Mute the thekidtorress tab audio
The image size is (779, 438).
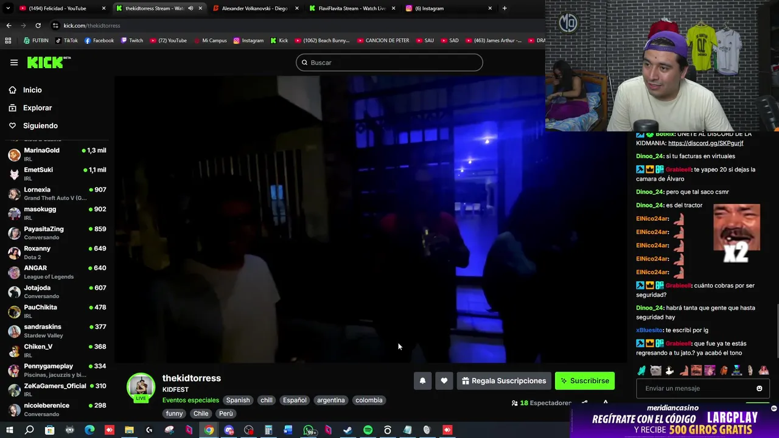click(x=190, y=9)
